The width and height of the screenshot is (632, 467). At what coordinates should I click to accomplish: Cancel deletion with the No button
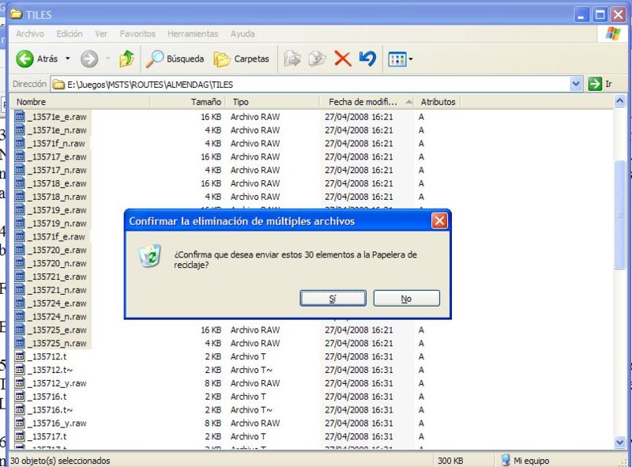click(406, 299)
